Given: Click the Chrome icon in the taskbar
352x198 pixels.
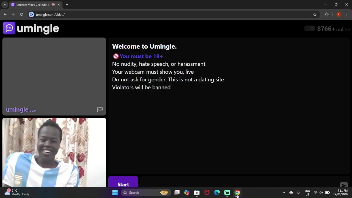Looking at the screenshot, I should (x=237, y=193).
